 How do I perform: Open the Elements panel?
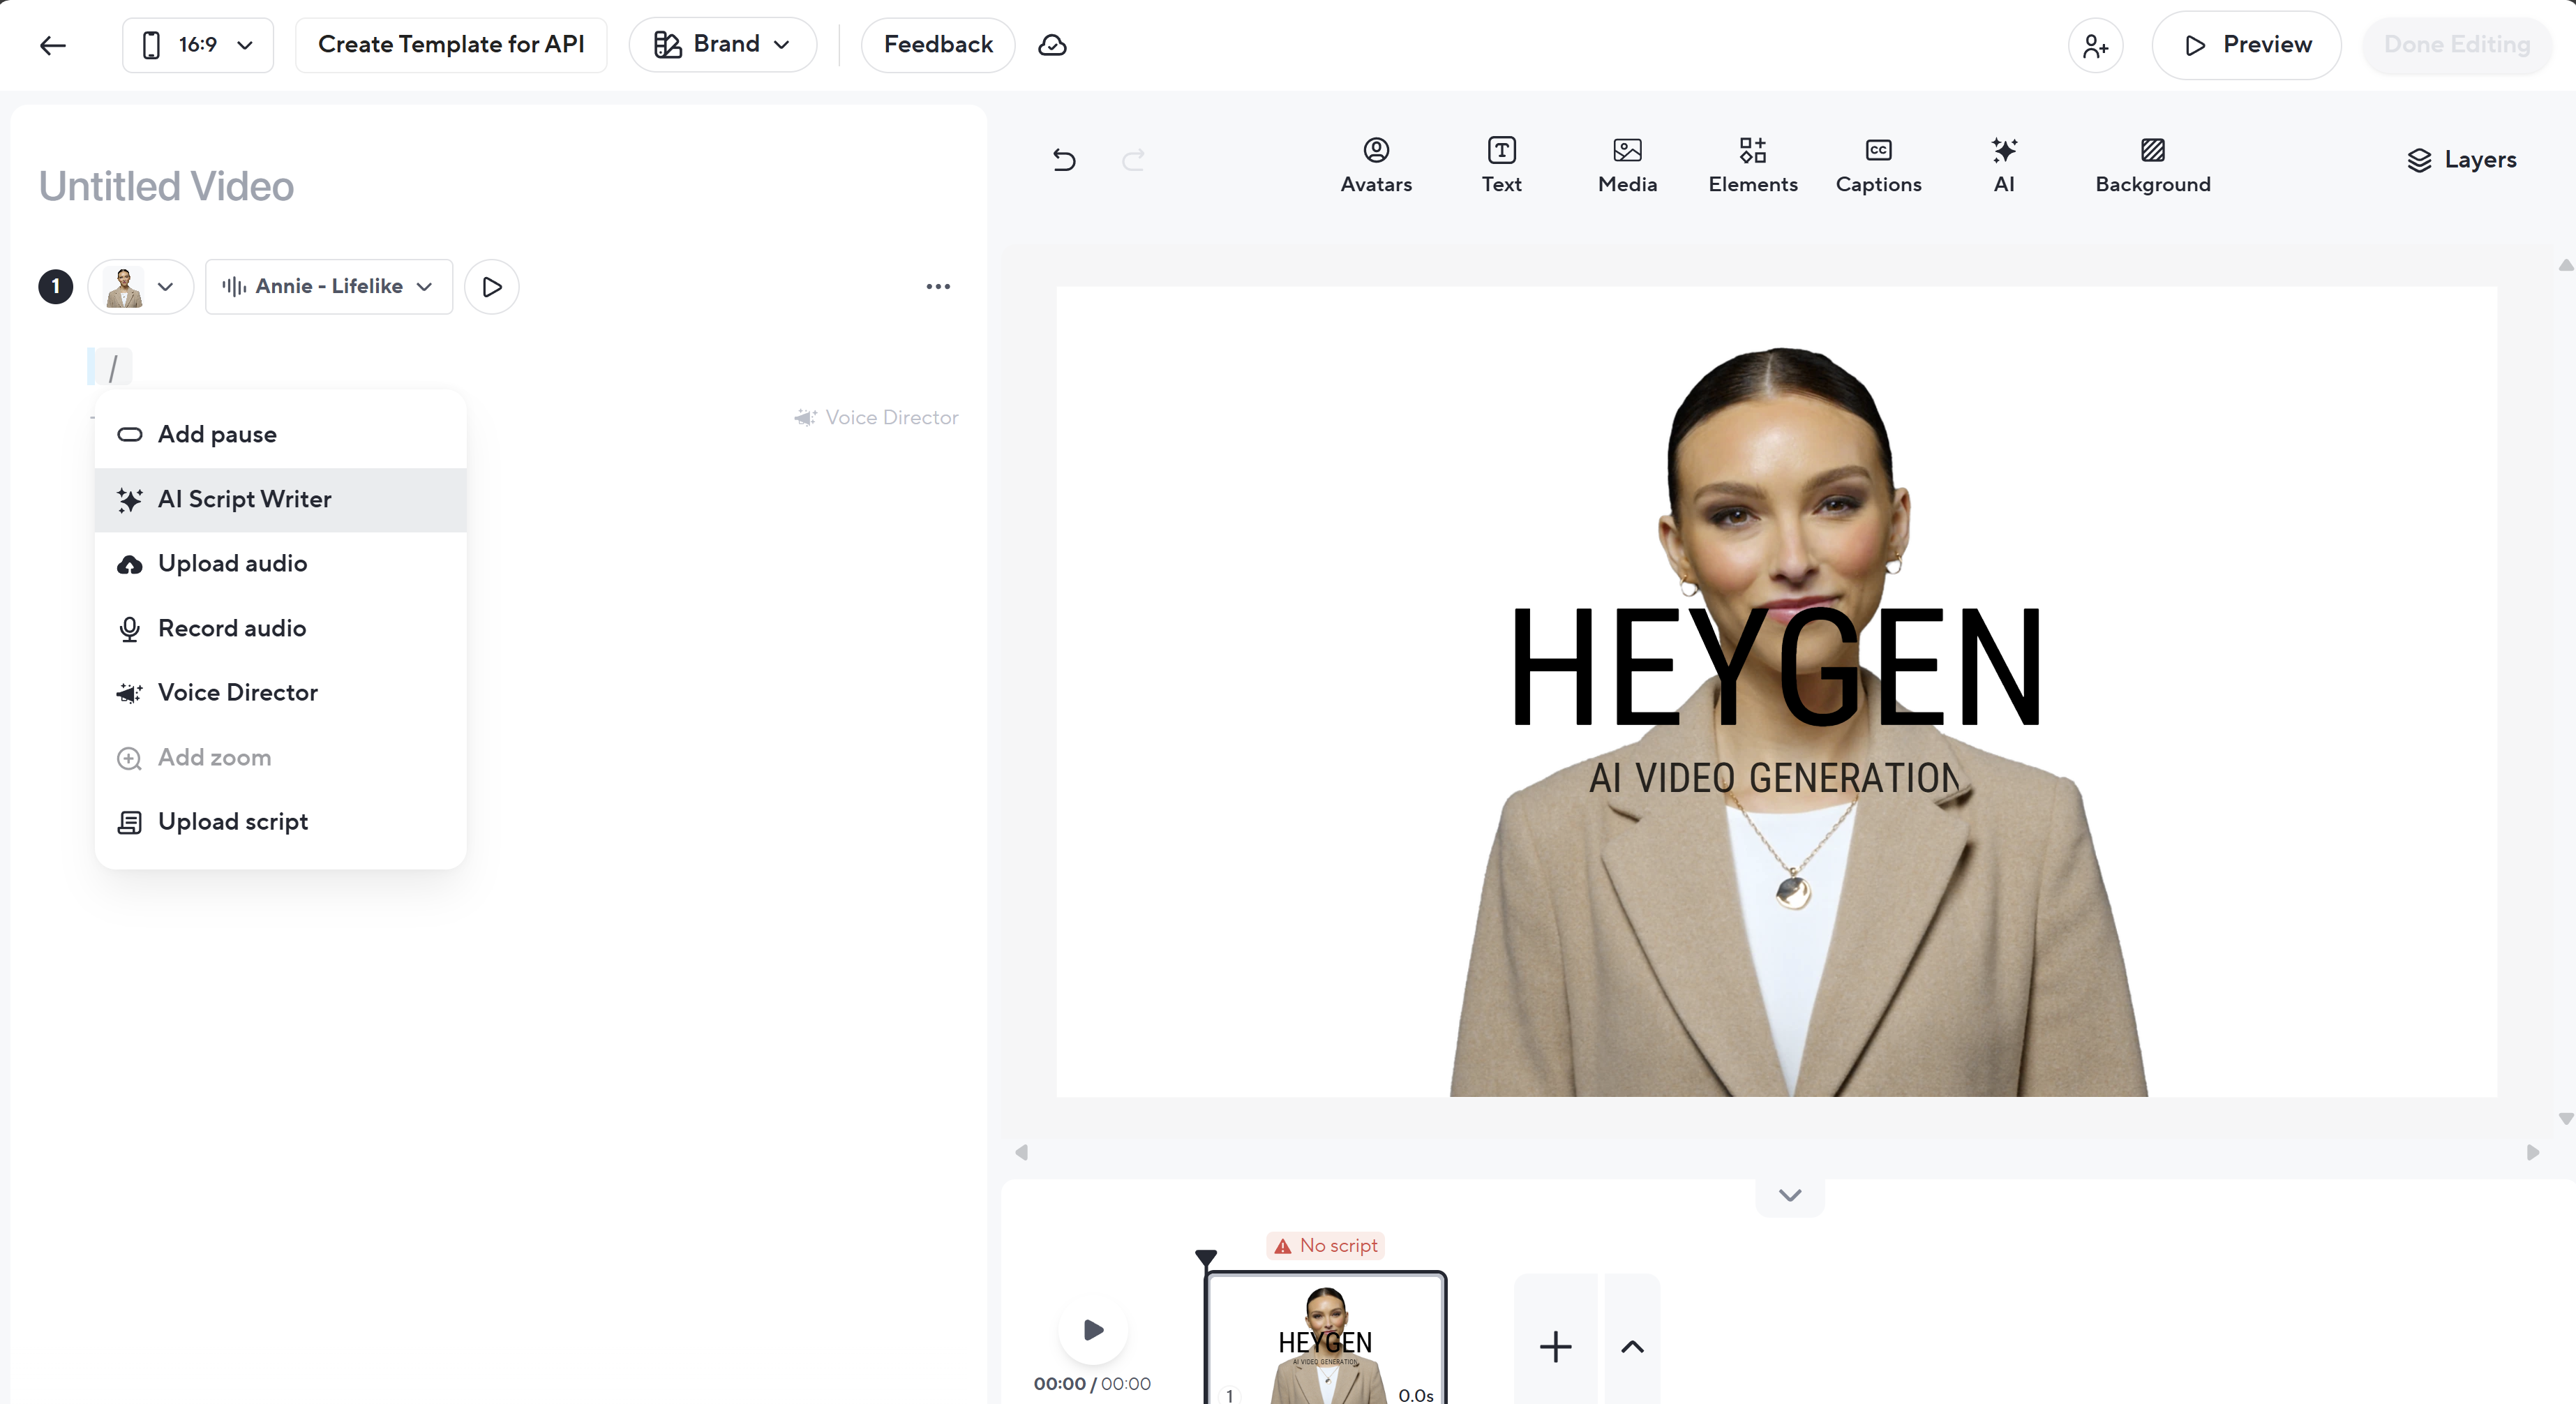1752,165
